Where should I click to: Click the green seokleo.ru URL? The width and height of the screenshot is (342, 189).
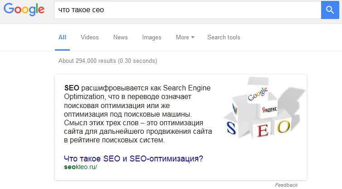point(81,166)
